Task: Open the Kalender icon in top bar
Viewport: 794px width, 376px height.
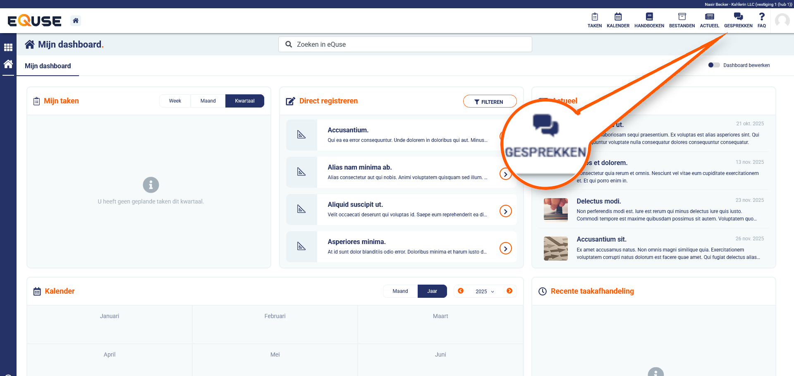Action: [x=618, y=20]
